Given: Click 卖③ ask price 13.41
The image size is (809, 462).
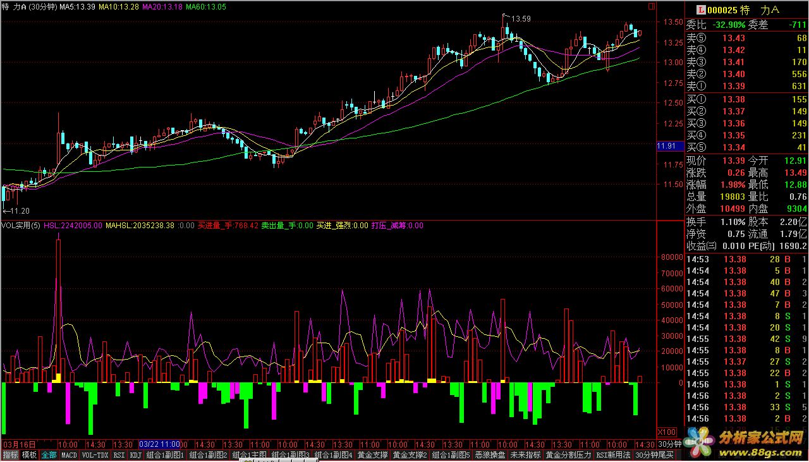Looking at the screenshot, I should click(734, 62).
